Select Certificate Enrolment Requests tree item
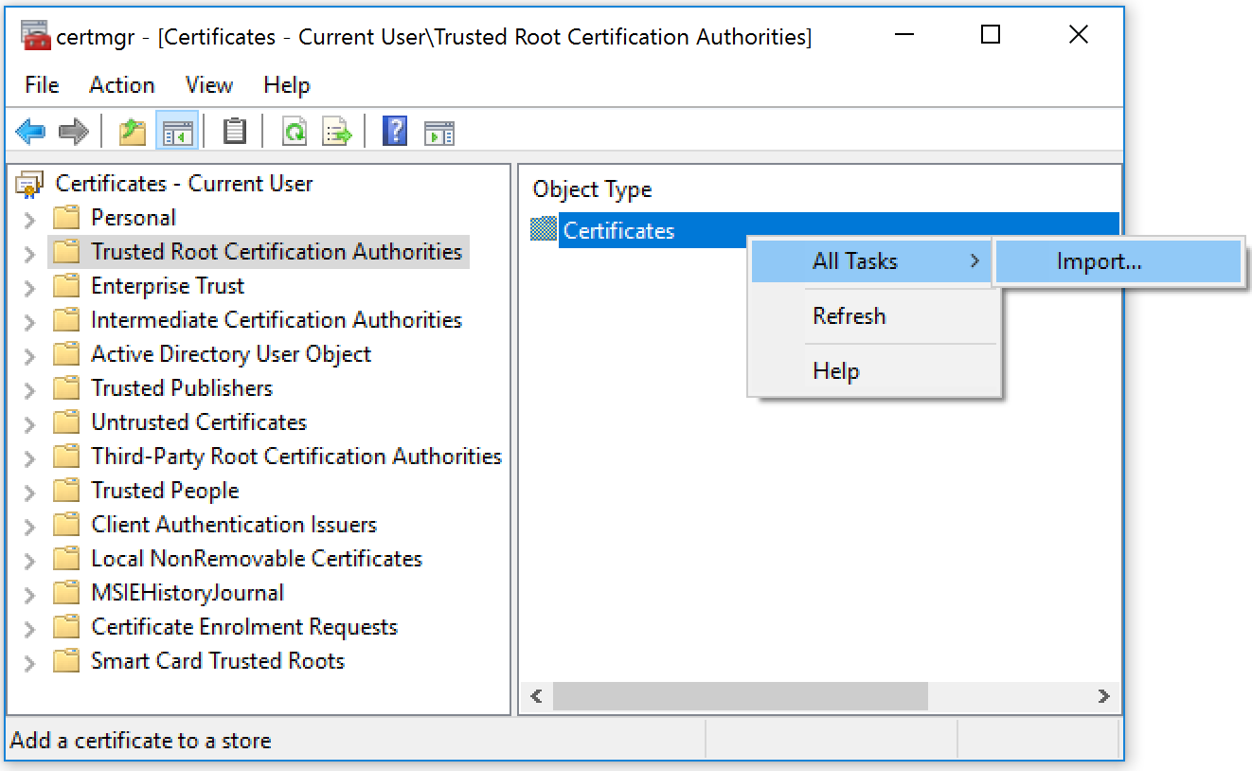Screen dimensions: 1252x771 (x=244, y=627)
